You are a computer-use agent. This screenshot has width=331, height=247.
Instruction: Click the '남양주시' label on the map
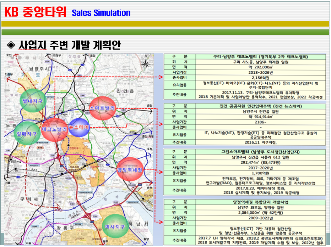click(x=39, y=69)
